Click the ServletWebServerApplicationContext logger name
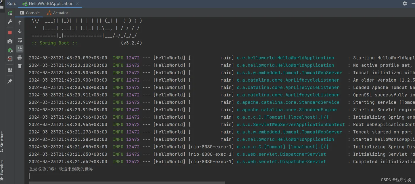The image size is (415, 184). [291, 125]
